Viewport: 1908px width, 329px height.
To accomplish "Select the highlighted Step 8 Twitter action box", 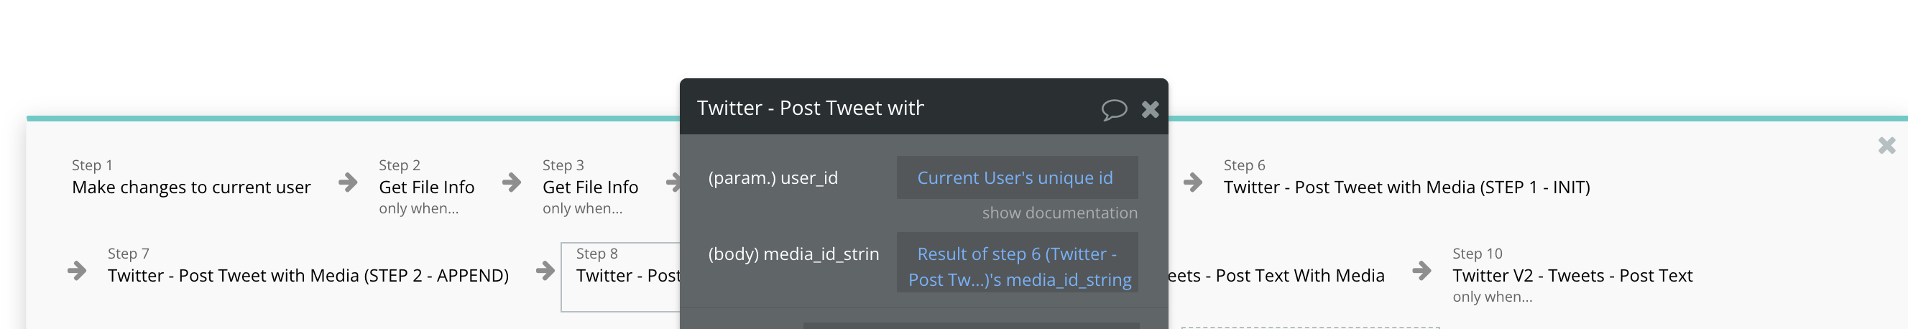I will (x=622, y=276).
